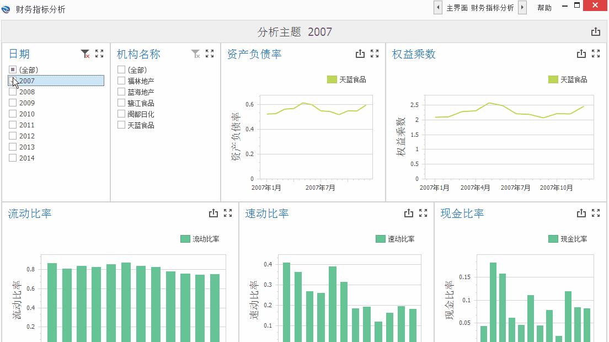Maximize the 速动比率 chart
This screenshot has height=342, width=609.
(x=423, y=213)
